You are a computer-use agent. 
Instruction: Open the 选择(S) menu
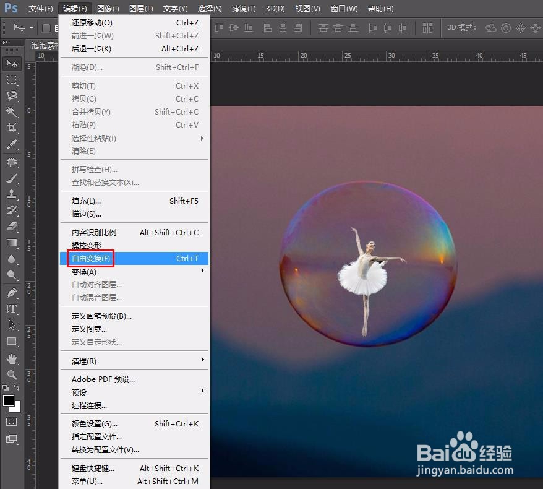pos(210,8)
